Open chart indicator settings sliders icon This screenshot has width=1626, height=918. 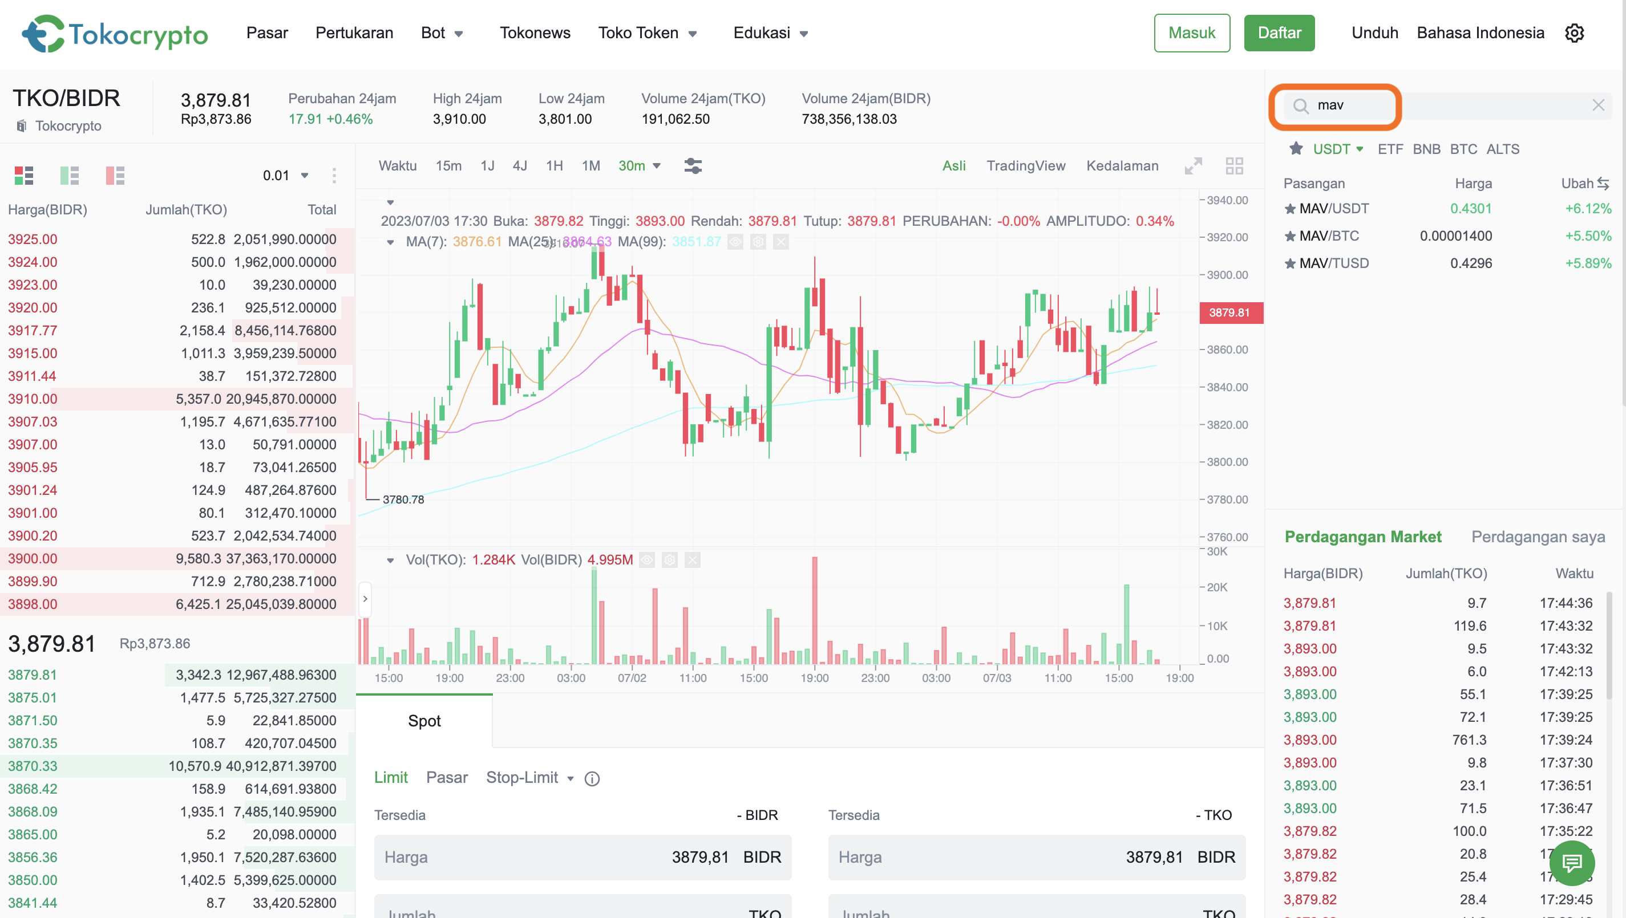click(x=693, y=166)
